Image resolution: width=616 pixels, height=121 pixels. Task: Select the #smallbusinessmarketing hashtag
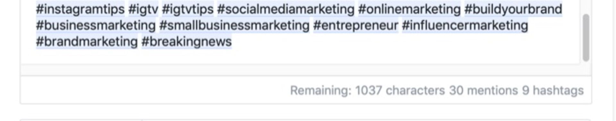click(235, 26)
